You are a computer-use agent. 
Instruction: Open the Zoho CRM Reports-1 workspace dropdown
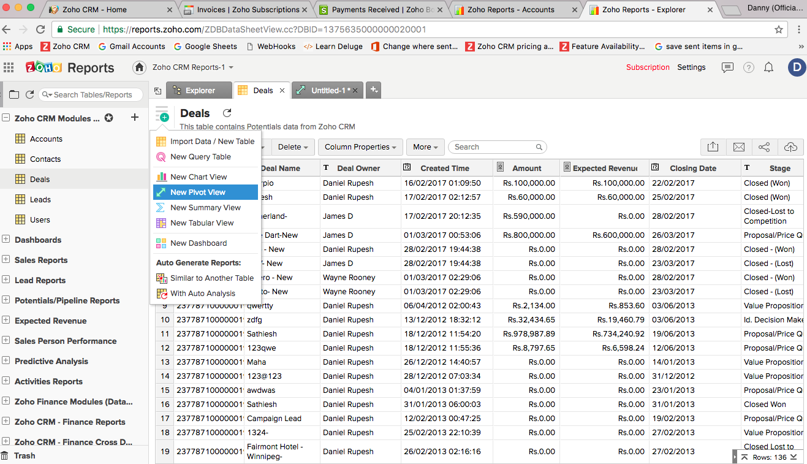(x=193, y=67)
